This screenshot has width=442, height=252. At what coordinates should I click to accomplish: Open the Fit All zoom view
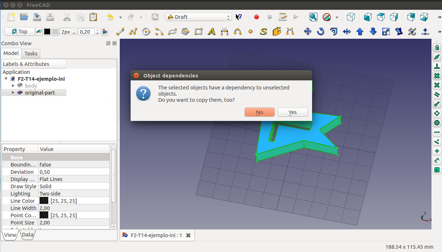coord(313,17)
